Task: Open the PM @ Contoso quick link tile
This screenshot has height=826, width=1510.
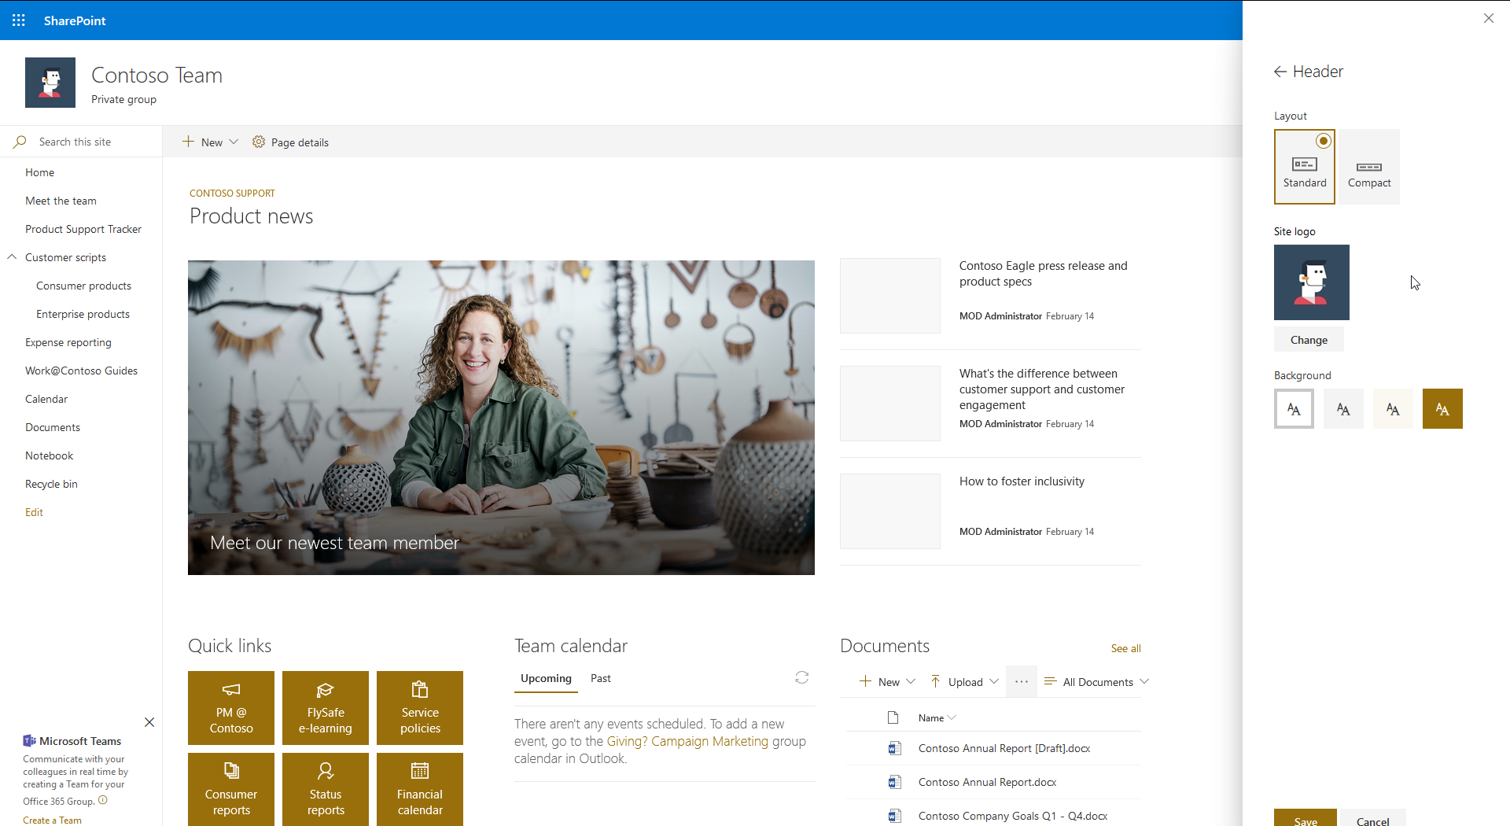Action: pos(231,708)
